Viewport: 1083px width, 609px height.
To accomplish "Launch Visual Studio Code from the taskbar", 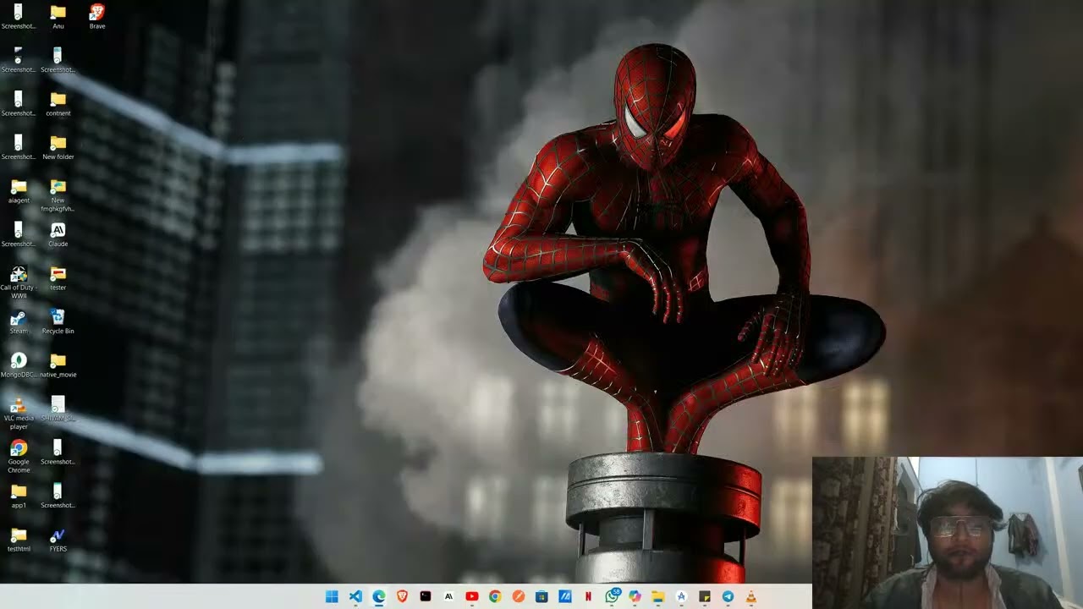I will click(355, 596).
